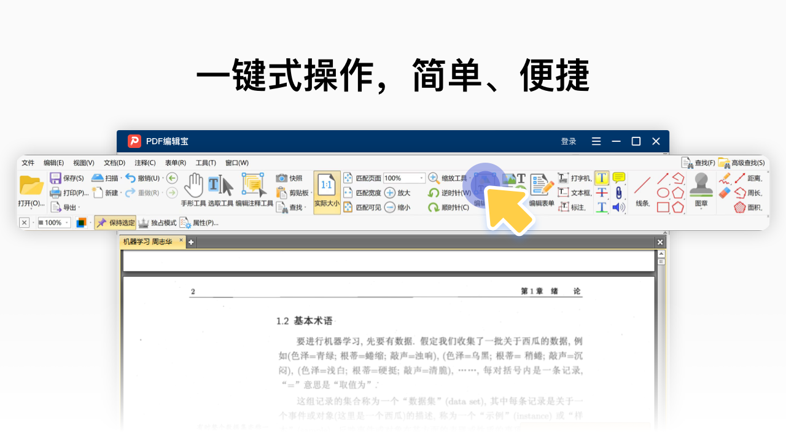
Task: Click the 登录 login button
Action: pos(569,141)
